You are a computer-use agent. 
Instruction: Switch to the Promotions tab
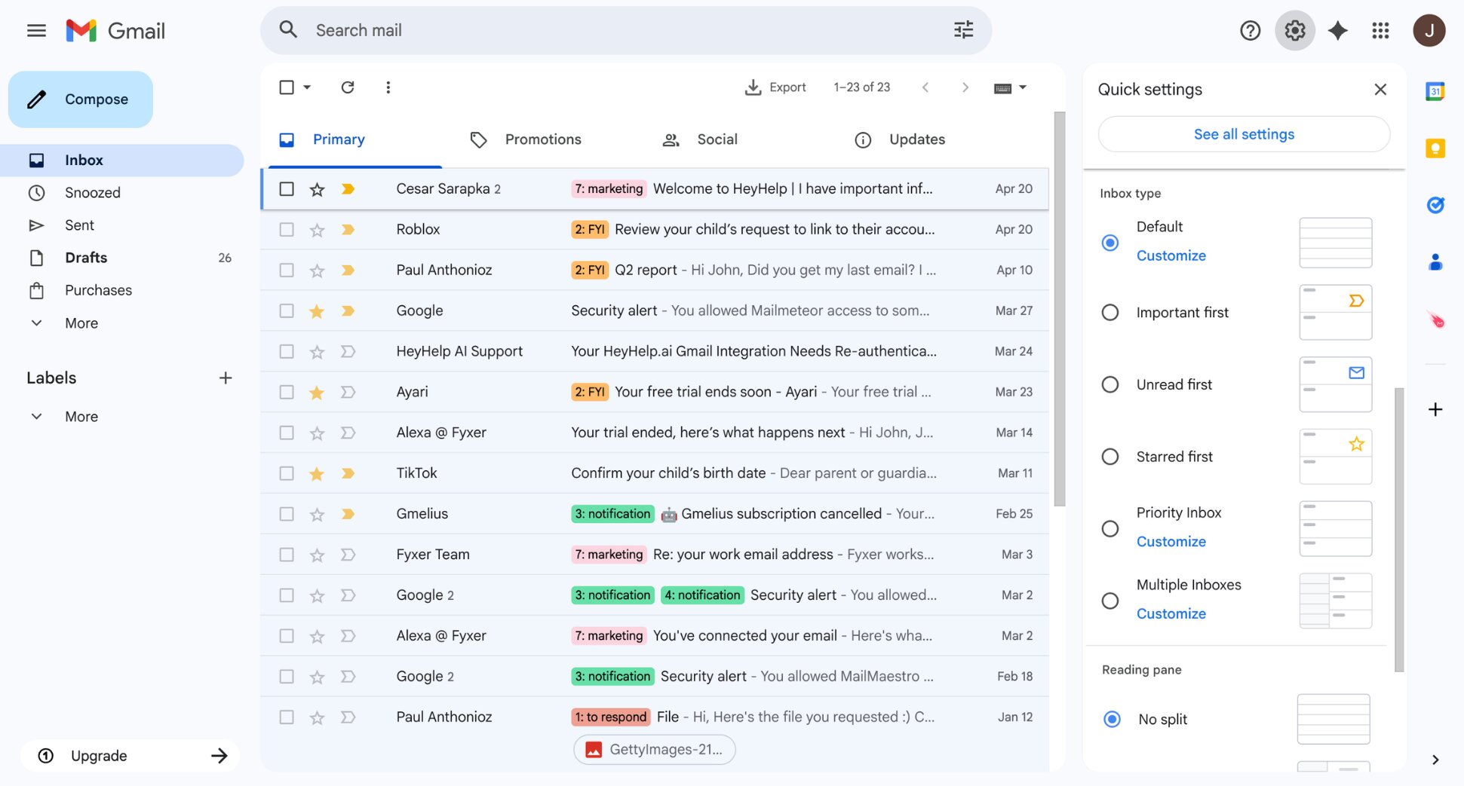click(x=543, y=139)
